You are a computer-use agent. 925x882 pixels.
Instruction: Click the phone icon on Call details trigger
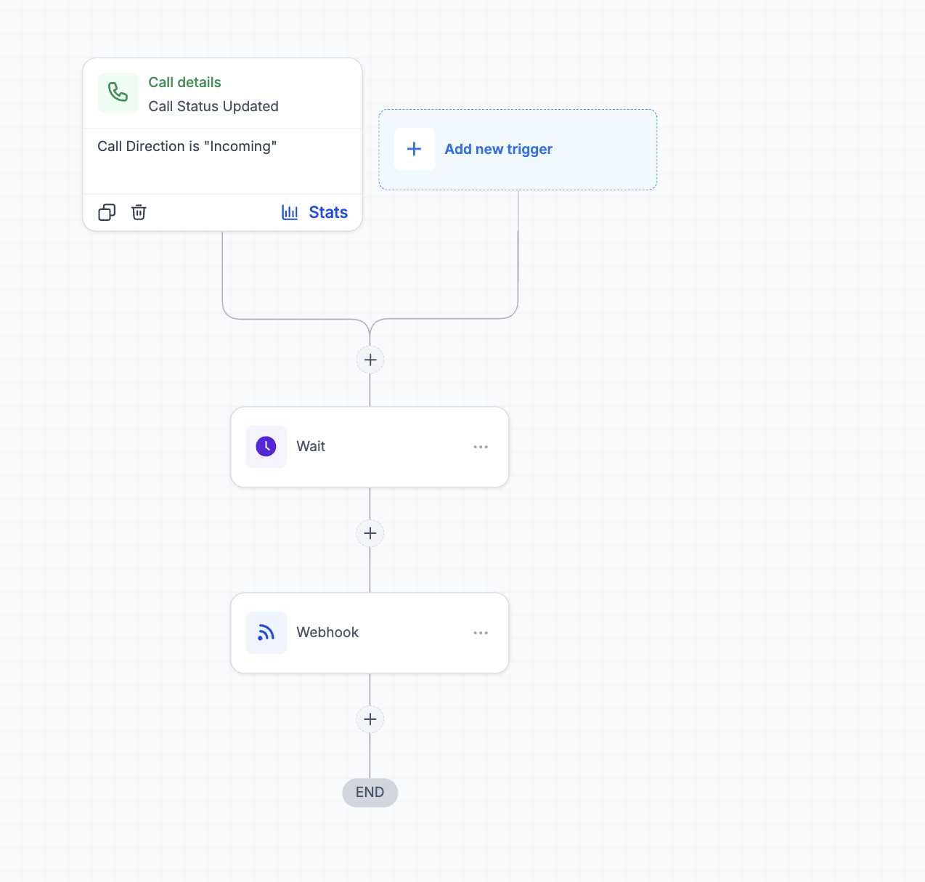click(x=118, y=93)
